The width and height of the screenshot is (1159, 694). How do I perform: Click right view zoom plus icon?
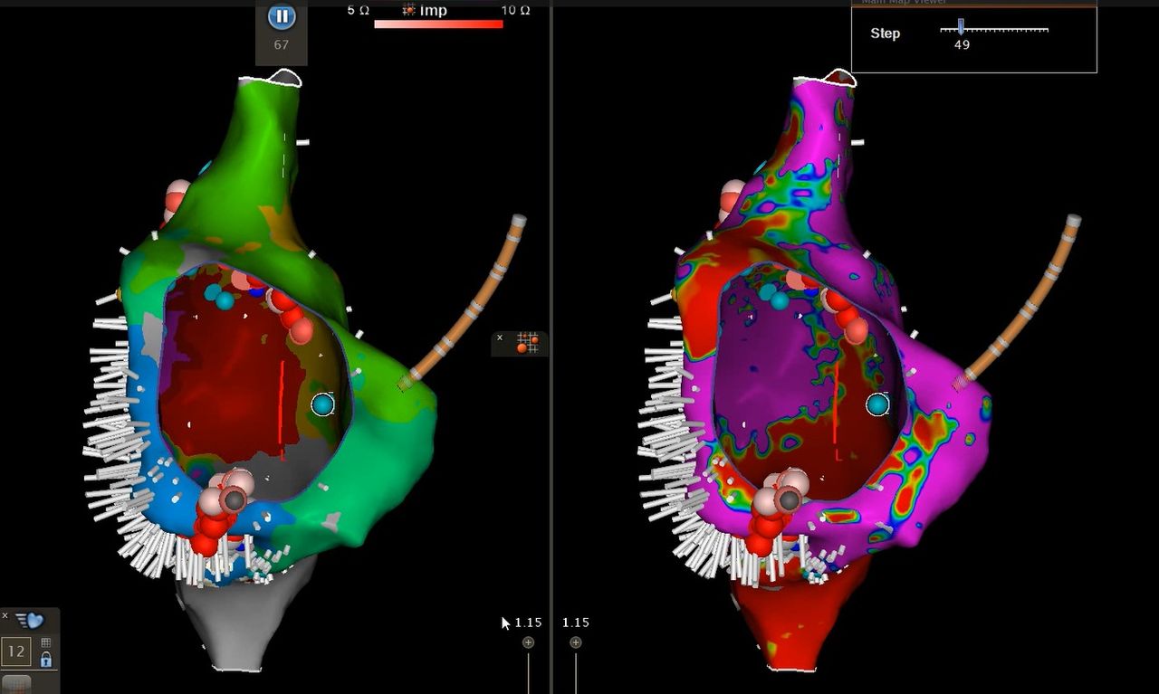point(576,642)
